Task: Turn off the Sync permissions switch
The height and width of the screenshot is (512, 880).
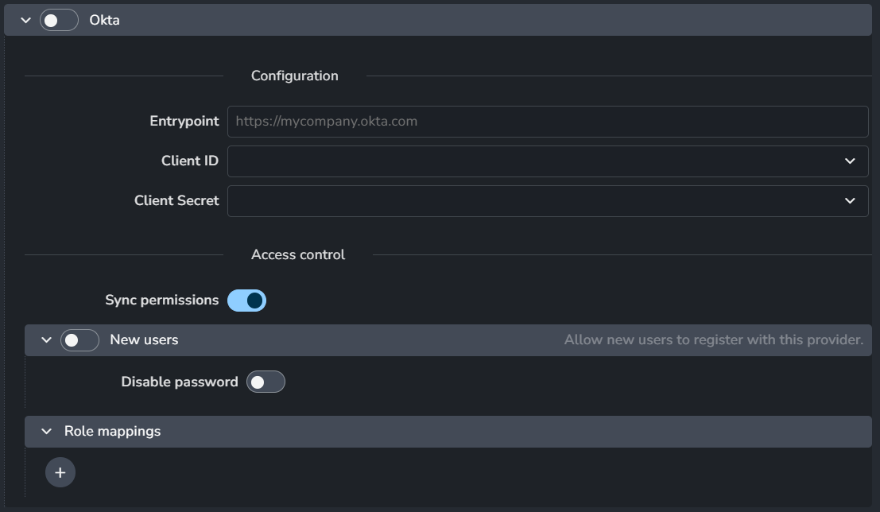Action: click(246, 301)
